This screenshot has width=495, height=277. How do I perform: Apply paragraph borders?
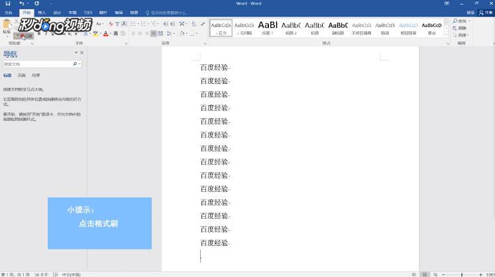192,33
